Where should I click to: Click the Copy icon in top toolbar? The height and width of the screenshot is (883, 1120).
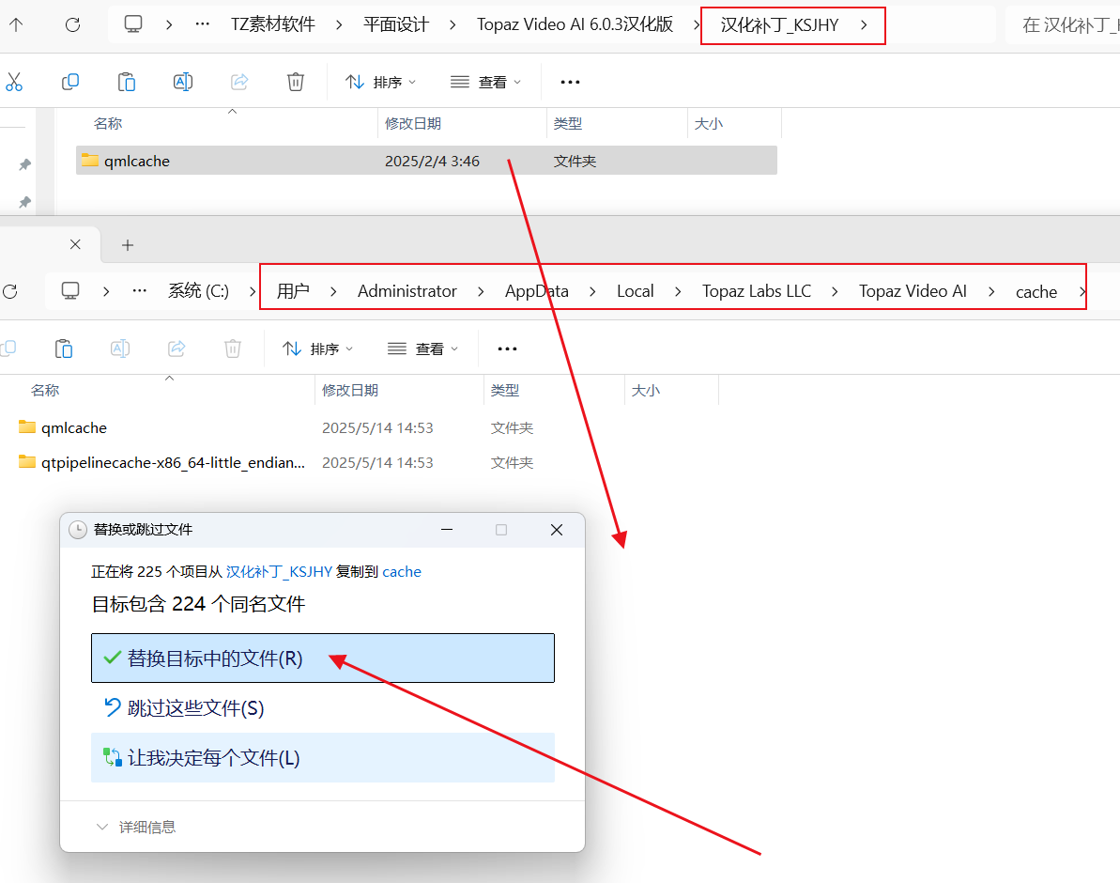point(70,82)
